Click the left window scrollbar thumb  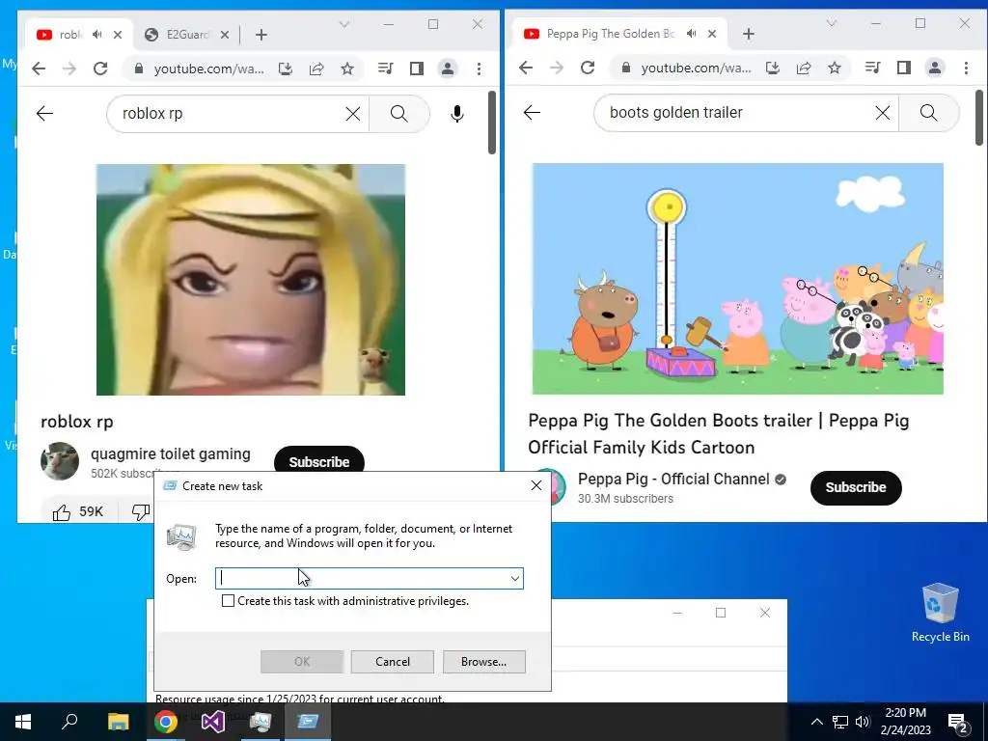(x=492, y=123)
